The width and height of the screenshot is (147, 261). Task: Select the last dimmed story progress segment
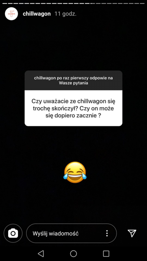pyautogui.click(x=142, y=3)
